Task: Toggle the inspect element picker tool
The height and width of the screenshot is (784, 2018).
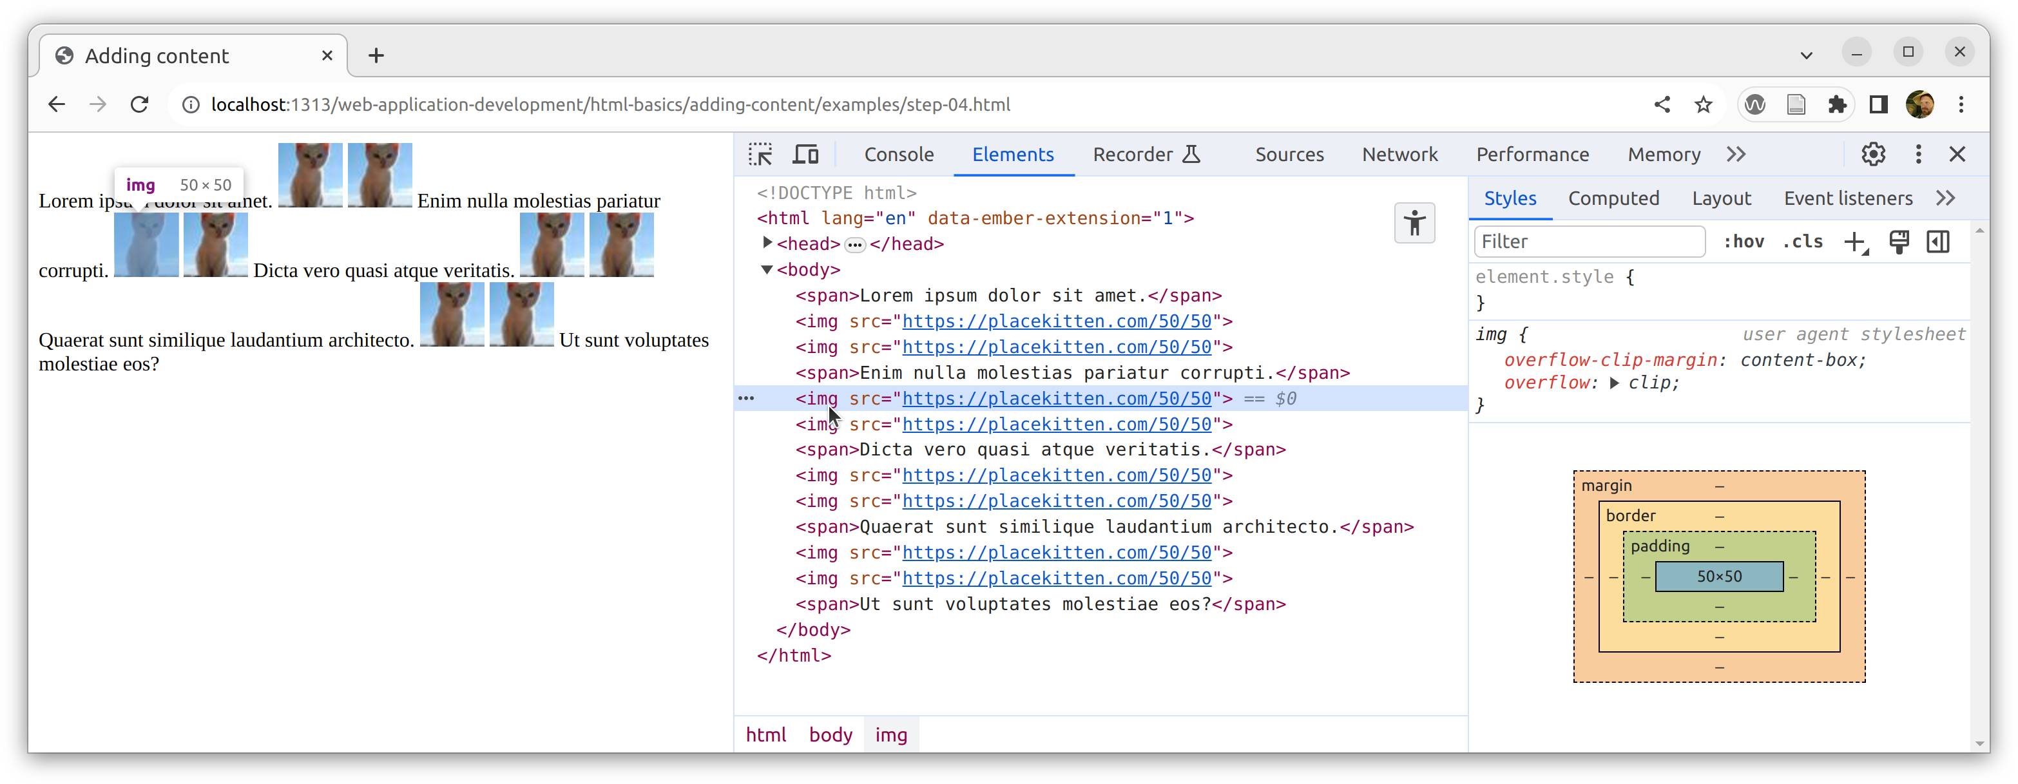Action: tap(760, 153)
